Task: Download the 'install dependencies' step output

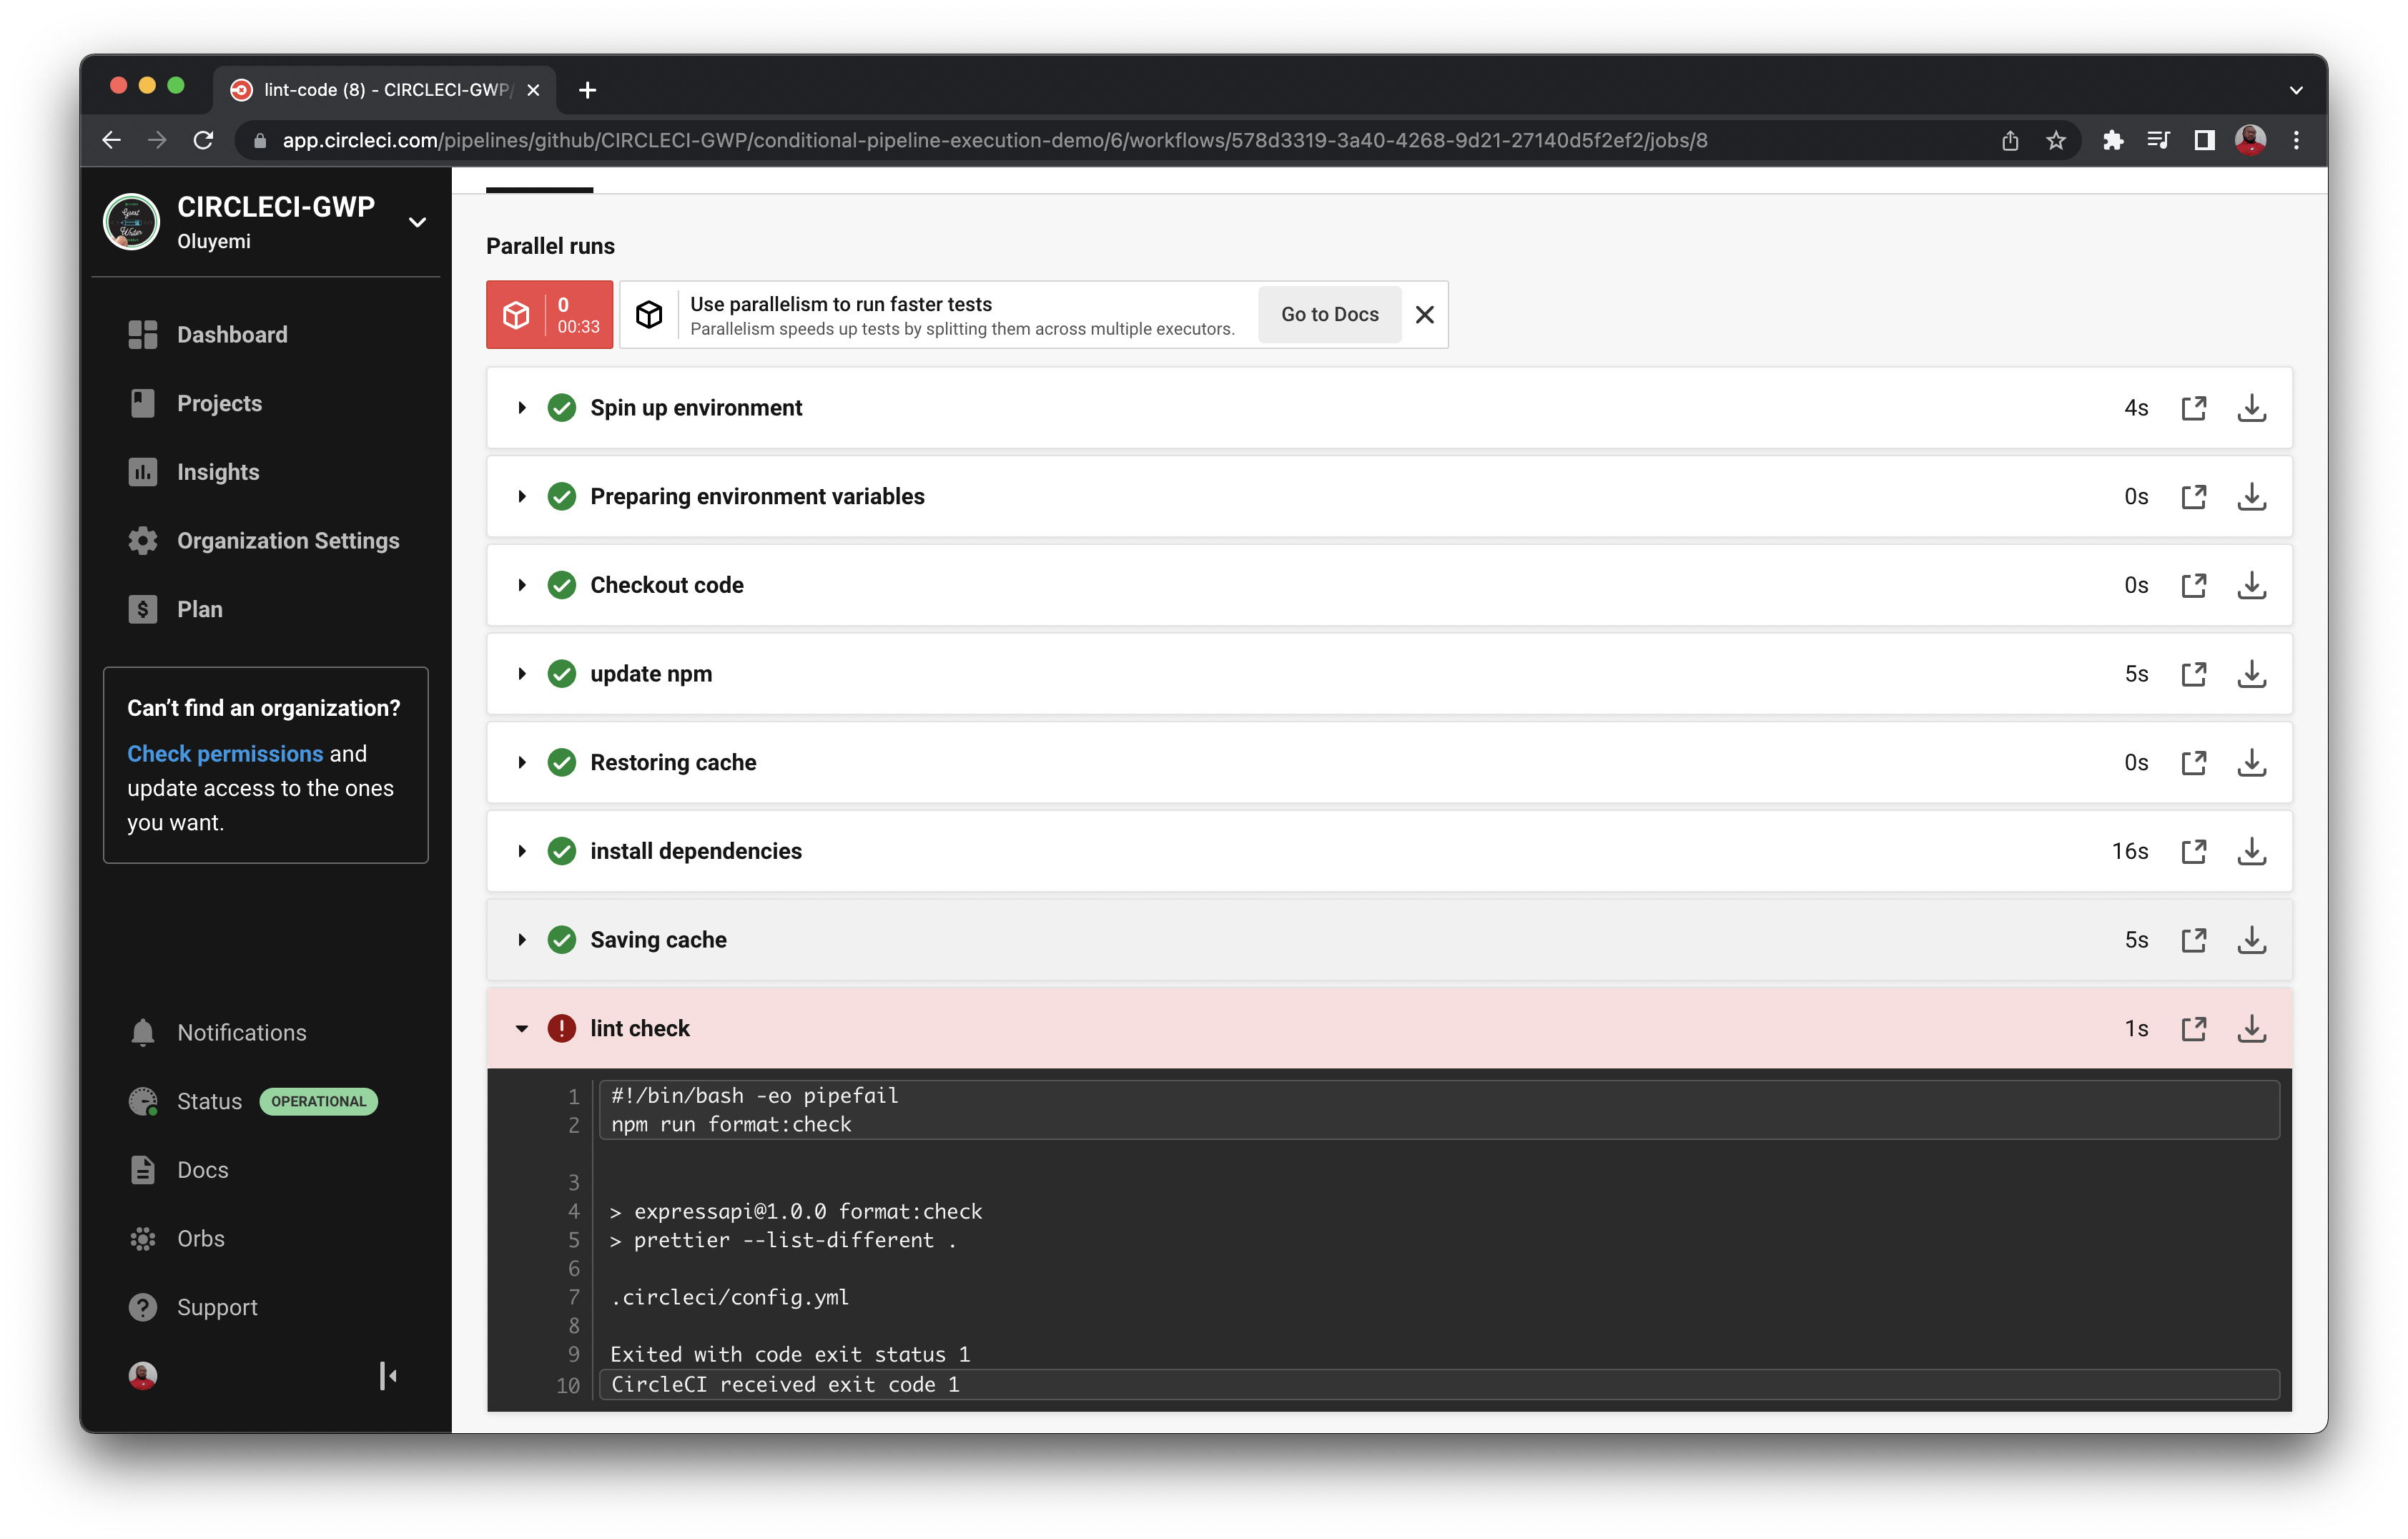Action: 2252,851
